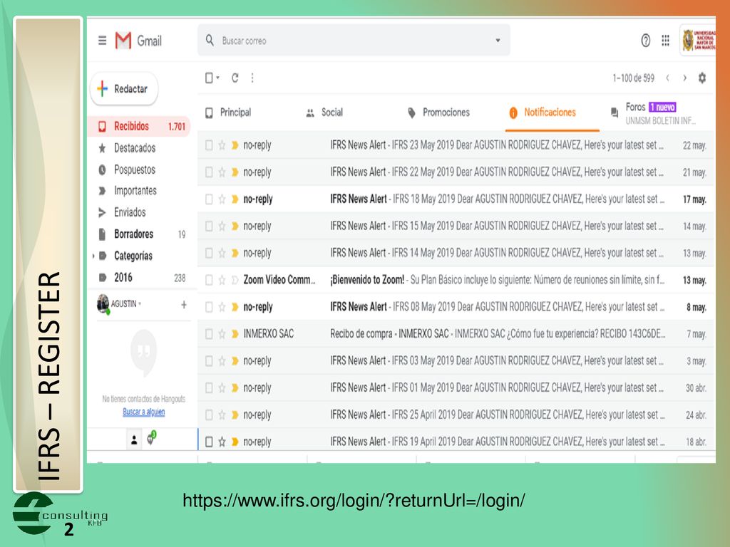Click AGUSTIN's profile avatar

pos(103,303)
